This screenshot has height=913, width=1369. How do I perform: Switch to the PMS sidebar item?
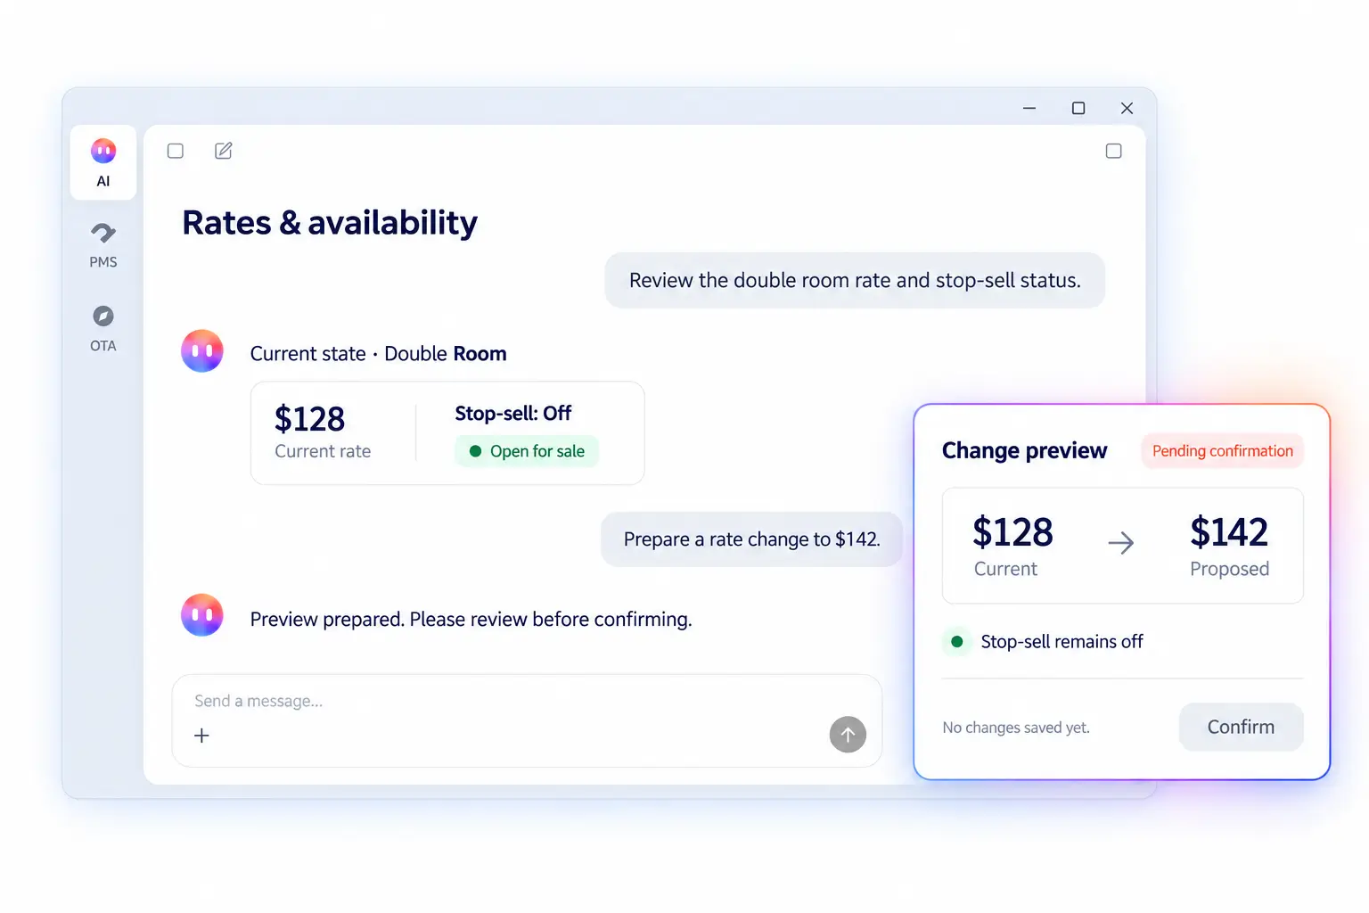103,245
